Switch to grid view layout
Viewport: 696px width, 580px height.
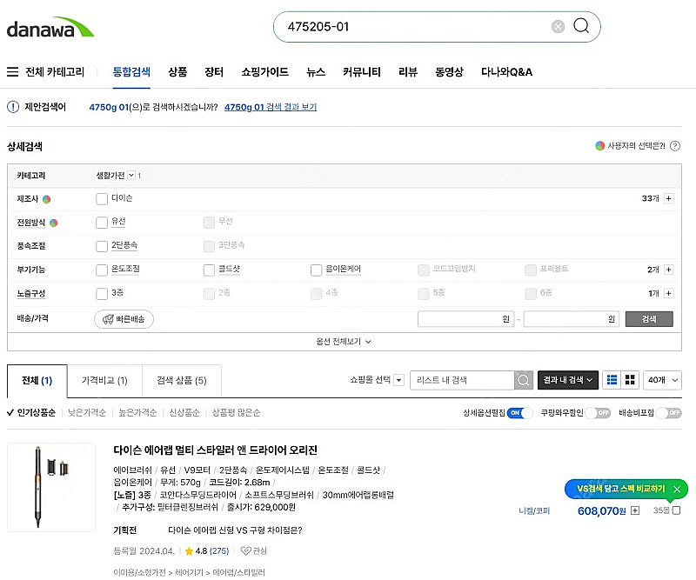pyautogui.click(x=630, y=380)
